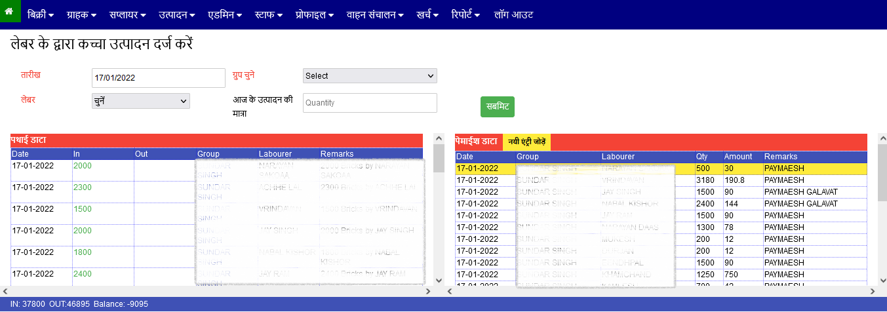Open the बिक्री dropdown menu
This screenshot has height=312, width=887.
tap(41, 14)
